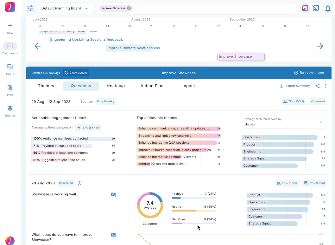Click Export summary link
This screenshot has height=245, width=335.
295,86
